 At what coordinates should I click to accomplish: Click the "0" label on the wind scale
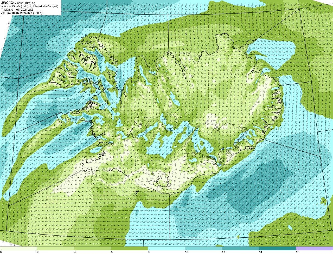[1, 252]
